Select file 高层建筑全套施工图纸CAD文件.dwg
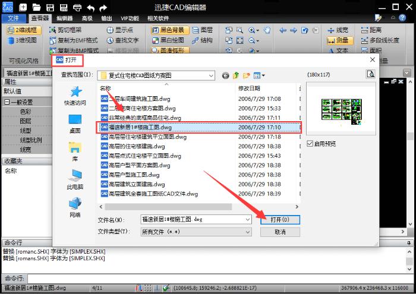416x294 pixels. (149, 194)
